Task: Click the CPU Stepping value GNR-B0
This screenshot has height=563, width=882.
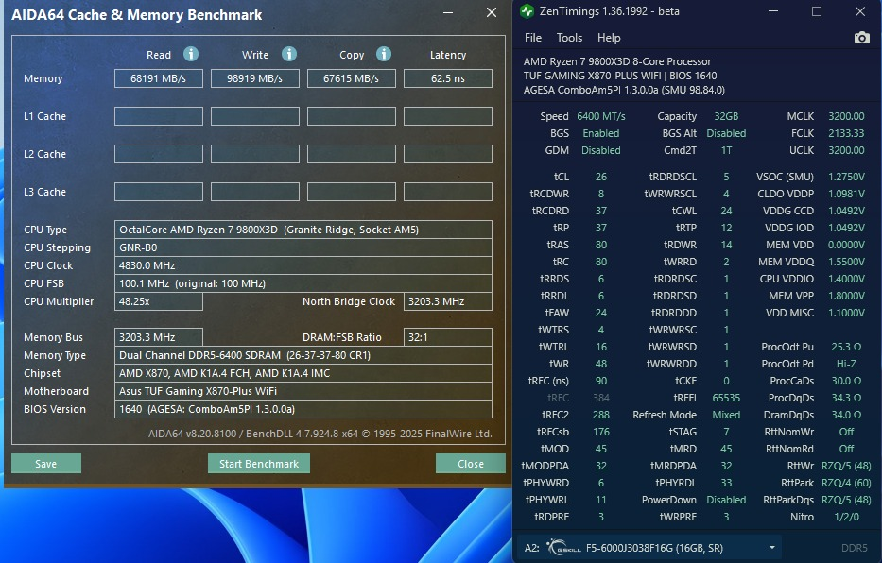Action: 303,247
